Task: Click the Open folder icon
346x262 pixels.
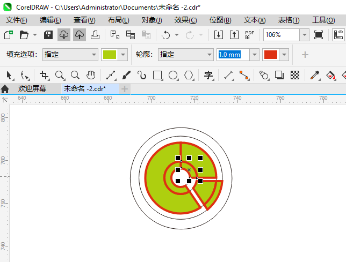Action: pyautogui.click(x=24, y=35)
